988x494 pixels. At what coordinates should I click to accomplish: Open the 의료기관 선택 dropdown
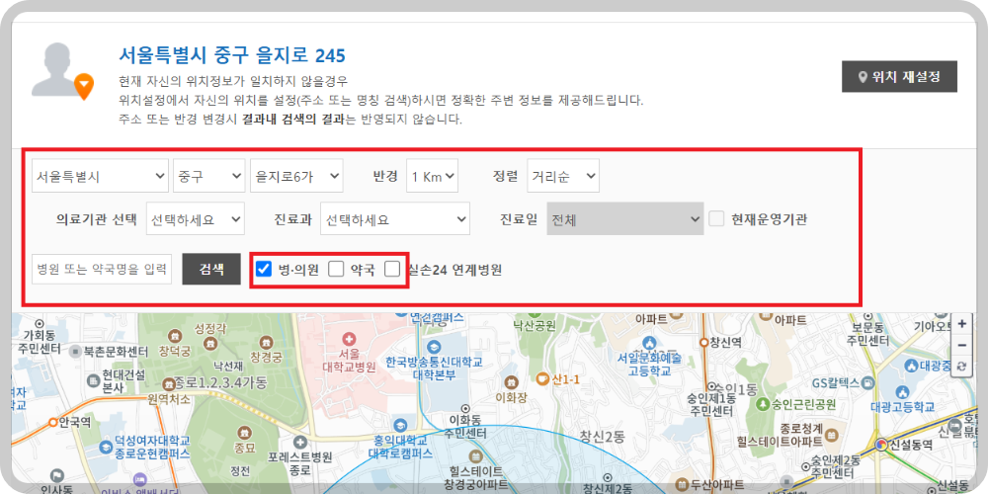(x=196, y=218)
